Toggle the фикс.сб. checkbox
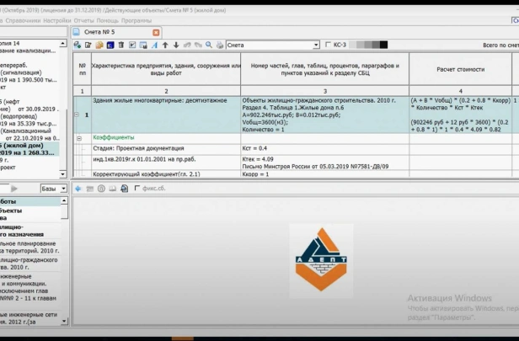The height and width of the screenshot is (341, 519). 137,189
